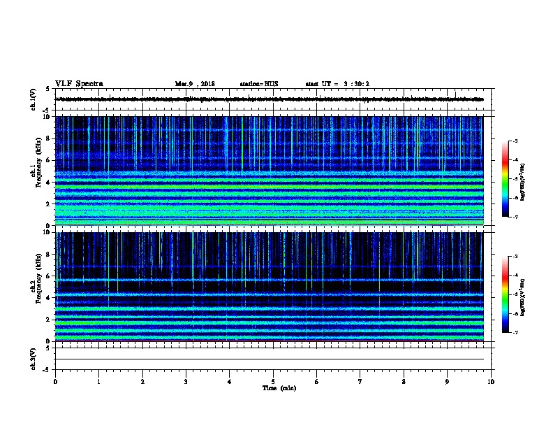Click the time axis tick label "5"
This screenshot has width=553, height=428.
tap(273, 382)
